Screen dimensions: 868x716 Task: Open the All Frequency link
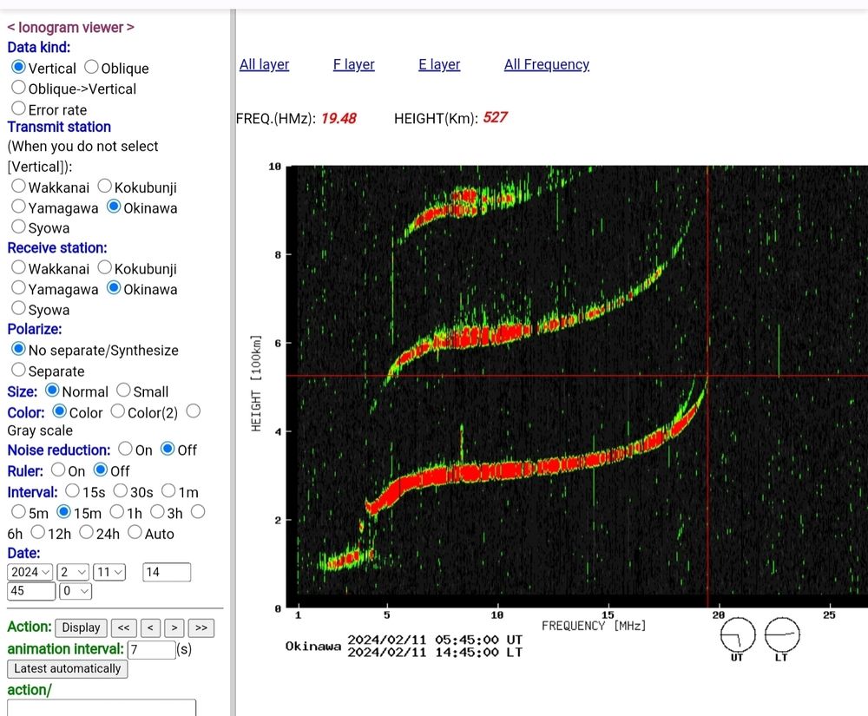tap(546, 64)
